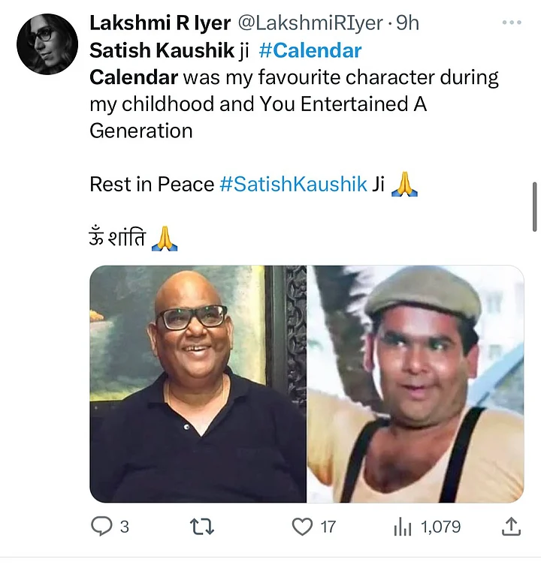Like the tweet with the heart icon
541x565 pixels.
(302, 527)
